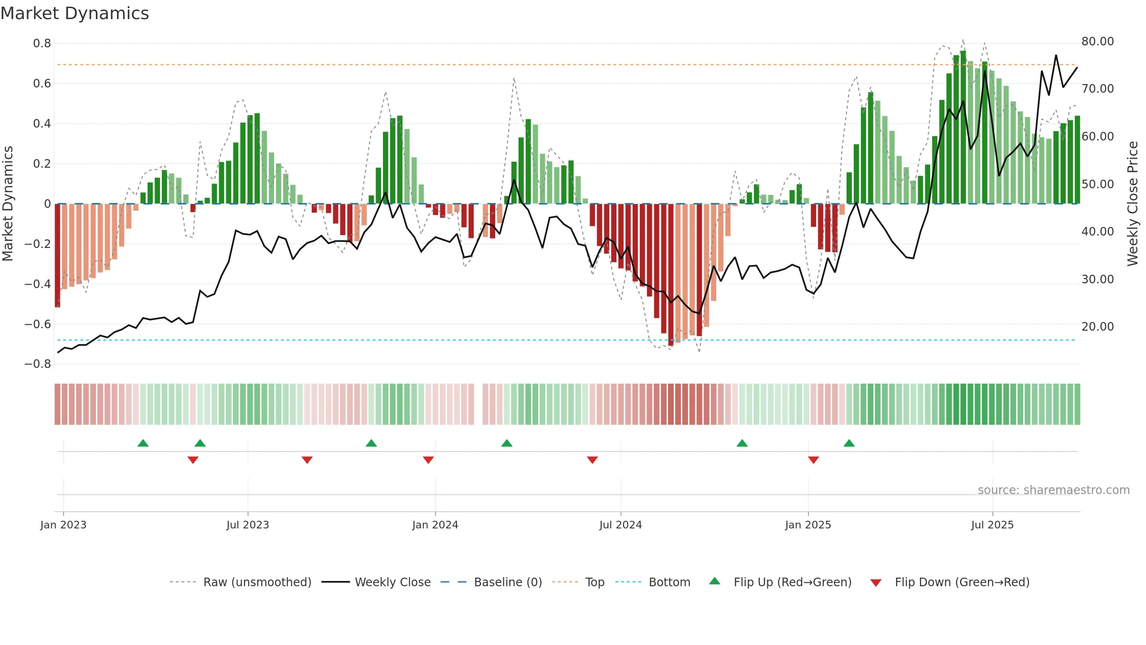Viewport: 1146px width, 645px height.
Task: Click the red flip-down marker near Jan 2025
Action: point(814,460)
